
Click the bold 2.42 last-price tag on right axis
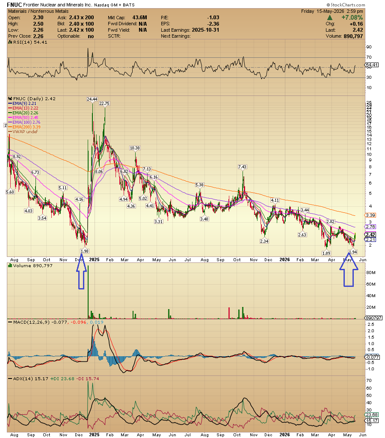tap(370, 235)
